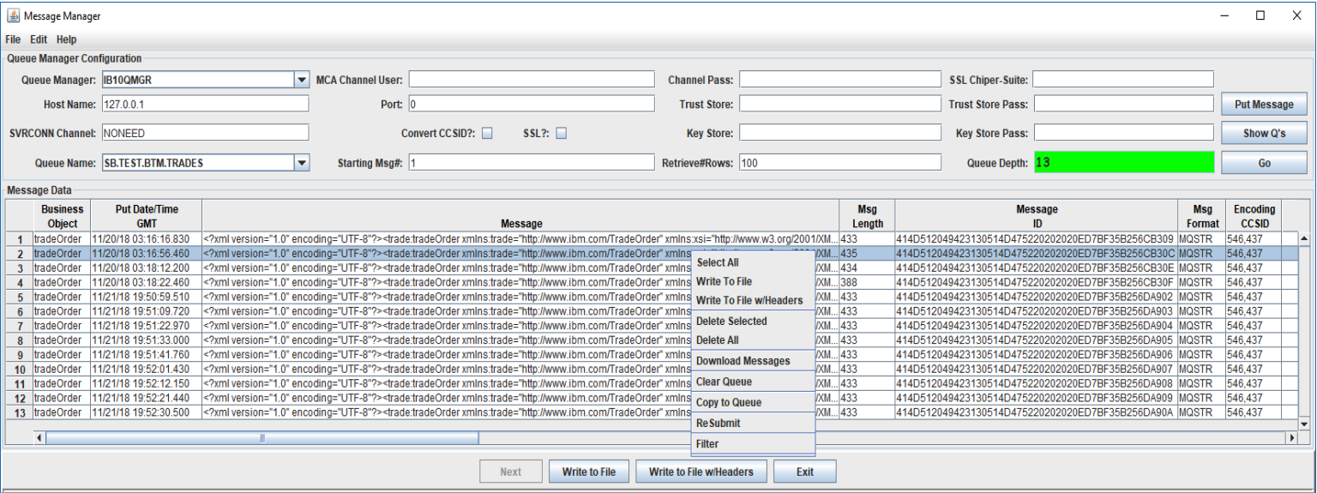Focus the Channel Pass field
Screen dimensions: 1317x493
click(x=839, y=79)
